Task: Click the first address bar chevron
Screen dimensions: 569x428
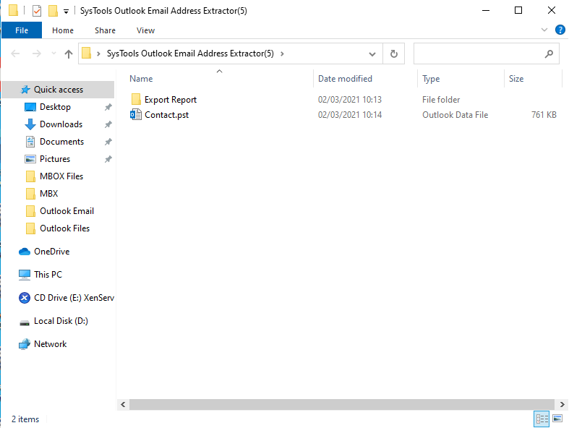Action: [98, 54]
